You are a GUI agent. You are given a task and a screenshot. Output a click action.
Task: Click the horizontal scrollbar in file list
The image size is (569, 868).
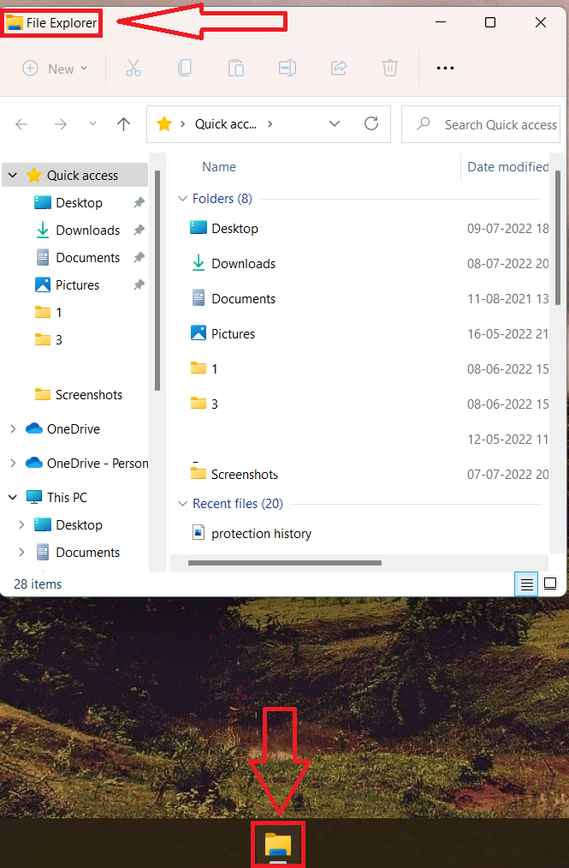285,563
